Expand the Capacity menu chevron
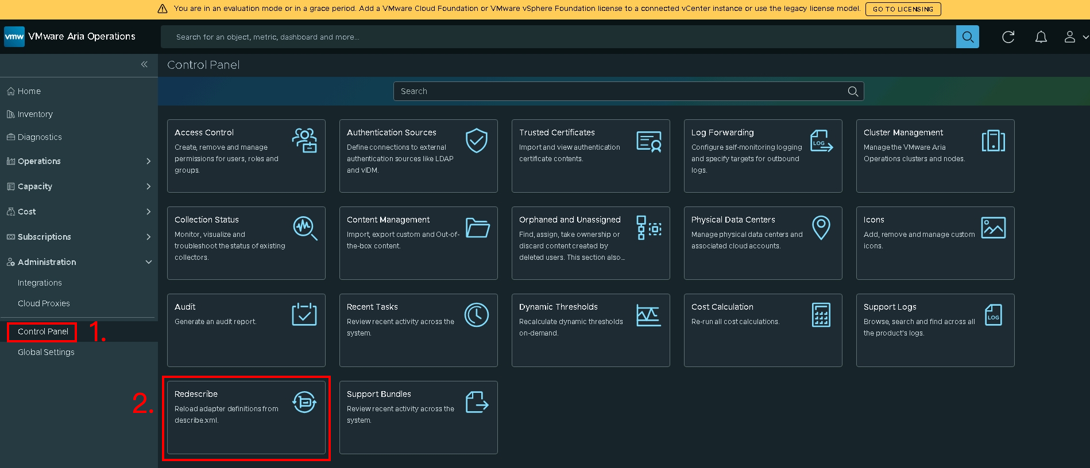Viewport: 1090px width, 468px height. tap(148, 186)
